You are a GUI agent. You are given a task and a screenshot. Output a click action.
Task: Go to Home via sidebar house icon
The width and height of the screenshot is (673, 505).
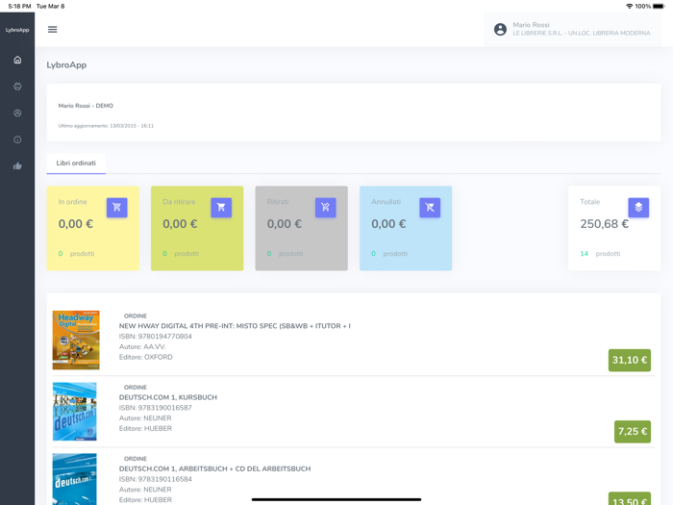point(17,60)
